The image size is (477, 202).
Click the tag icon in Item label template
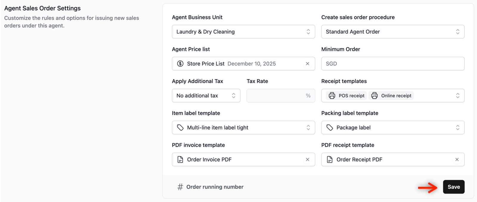[x=180, y=128]
